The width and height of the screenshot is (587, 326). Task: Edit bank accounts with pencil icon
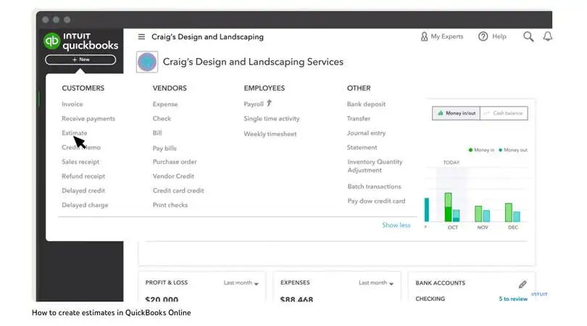[523, 285]
